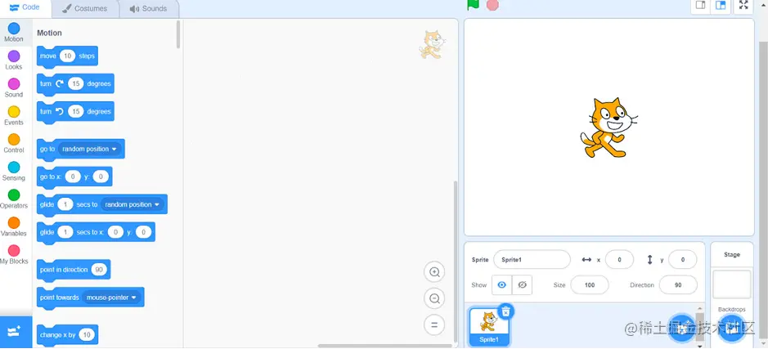768x349 pixels.
Task: Edit the sprite x position field
Action: pos(619,259)
